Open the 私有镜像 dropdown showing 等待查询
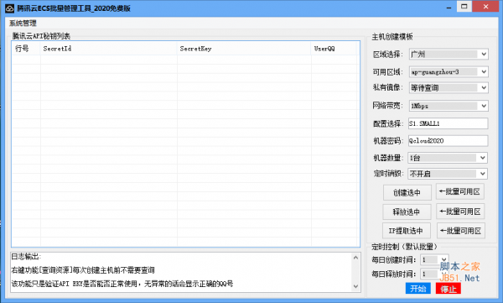Viewport: 503px width, 303px height. tap(449, 88)
